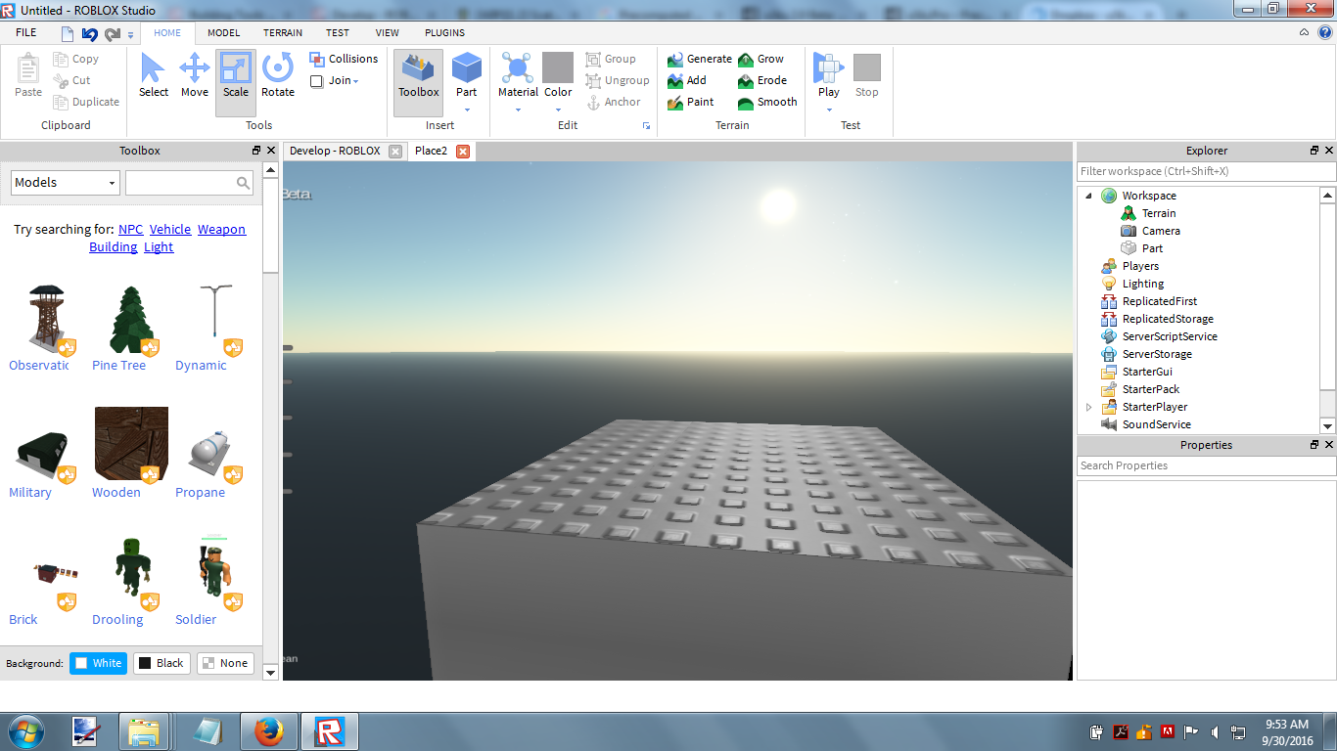The width and height of the screenshot is (1337, 751).
Task: Open the Color dropdown arrow
Action: click(558, 110)
